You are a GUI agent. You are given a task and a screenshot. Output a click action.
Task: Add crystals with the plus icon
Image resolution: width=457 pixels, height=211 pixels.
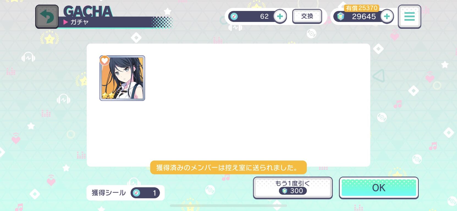click(387, 16)
